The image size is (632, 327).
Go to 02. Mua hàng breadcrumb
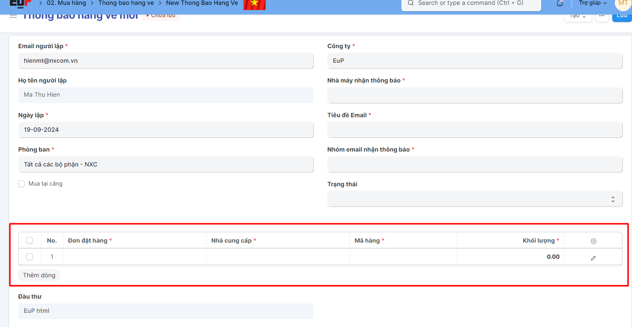(x=66, y=3)
